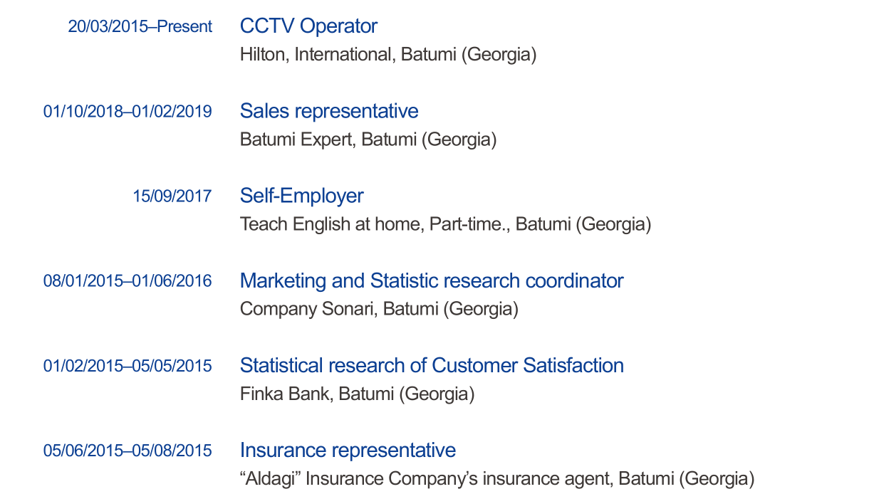Click Marketing and Statistic research coordinator title

pyautogui.click(x=432, y=280)
